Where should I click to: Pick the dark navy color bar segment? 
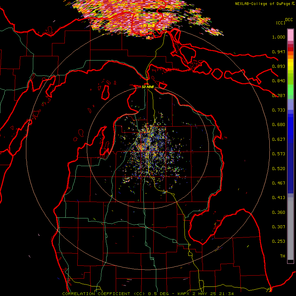[290, 168]
